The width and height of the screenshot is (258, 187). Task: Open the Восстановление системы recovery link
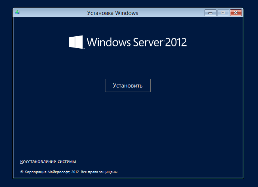[x=48, y=162]
